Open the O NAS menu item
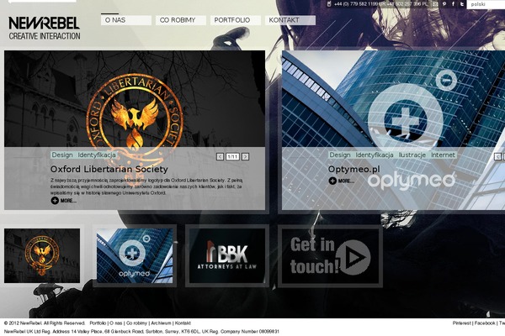Viewport: 505px width, 336px height. tap(125, 19)
